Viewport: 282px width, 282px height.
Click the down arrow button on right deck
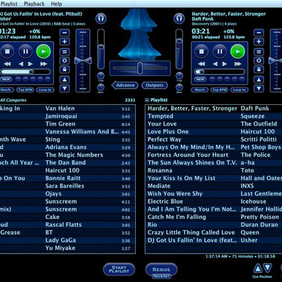tap(259, 88)
